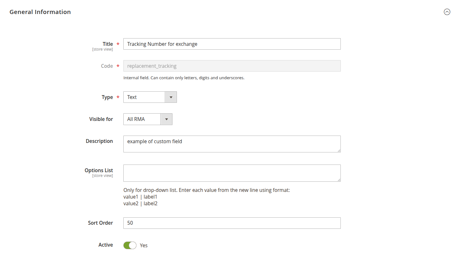The image size is (460, 260).
Task: Click the Yes label beside Active toggle
Action: coord(144,245)
